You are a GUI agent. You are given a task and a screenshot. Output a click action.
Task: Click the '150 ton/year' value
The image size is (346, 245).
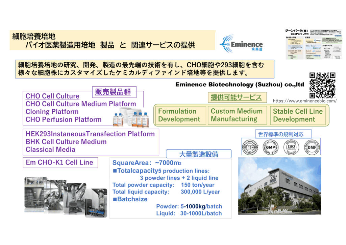coord(198,185)
